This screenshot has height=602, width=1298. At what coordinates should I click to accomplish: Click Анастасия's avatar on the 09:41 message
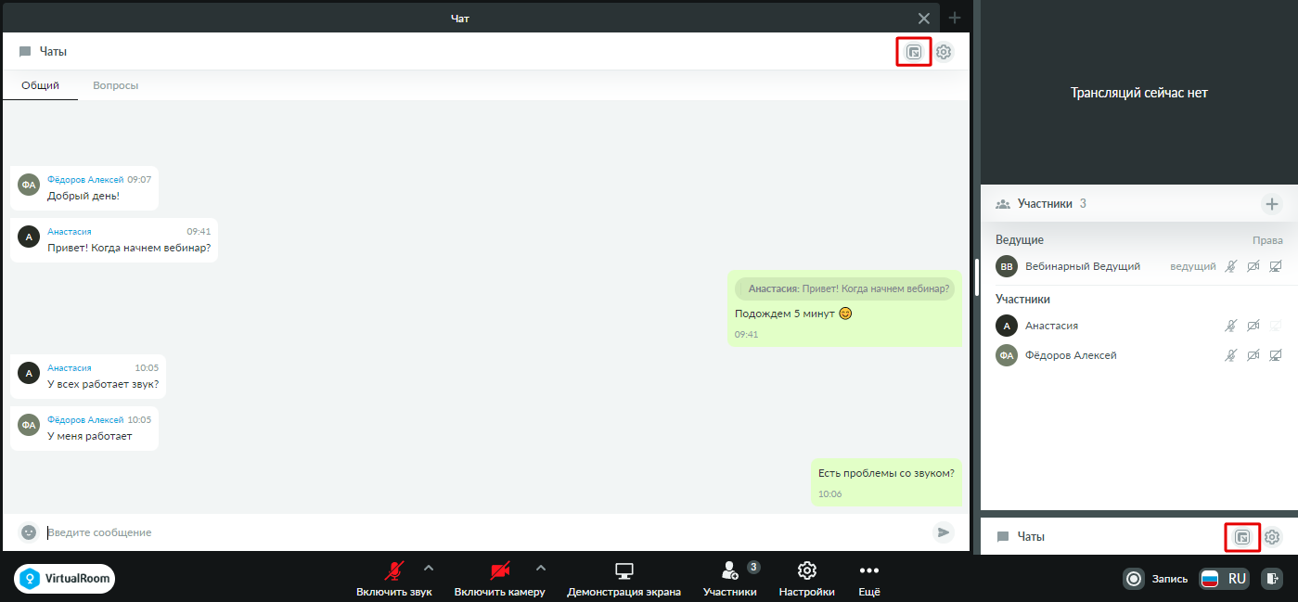(x=29, y=237)
